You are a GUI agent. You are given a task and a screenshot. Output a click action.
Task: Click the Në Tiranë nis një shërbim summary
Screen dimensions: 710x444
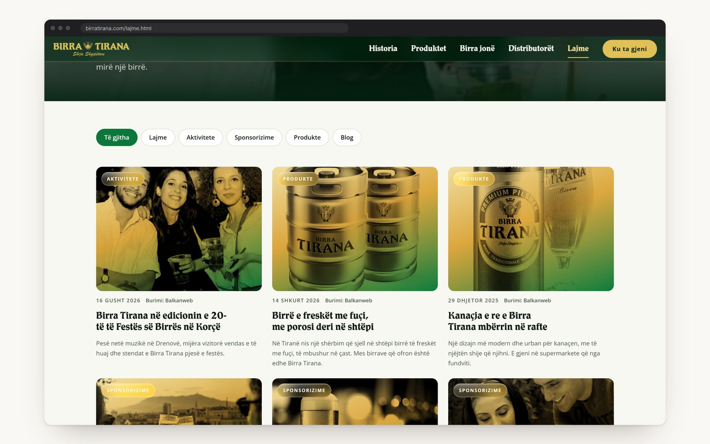354,353
